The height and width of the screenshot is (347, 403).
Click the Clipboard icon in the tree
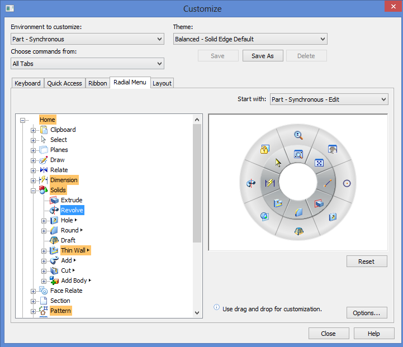[44, 130]
